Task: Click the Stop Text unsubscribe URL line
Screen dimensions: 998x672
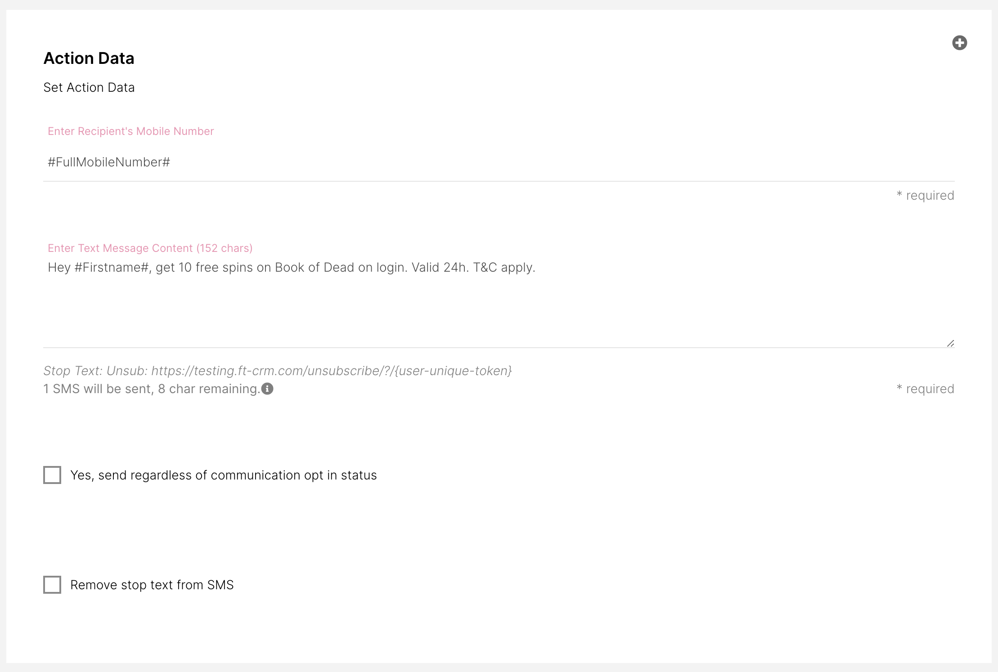Action: [278, 371]
